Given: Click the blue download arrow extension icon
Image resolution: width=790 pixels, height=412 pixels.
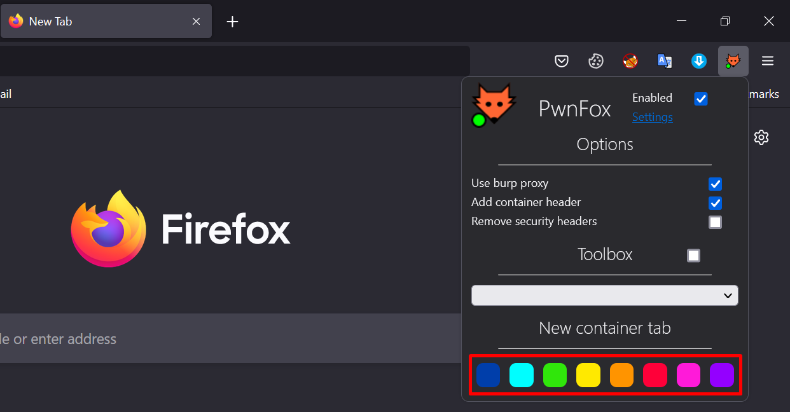Looking at the screenshot, I should coord(699,61).
